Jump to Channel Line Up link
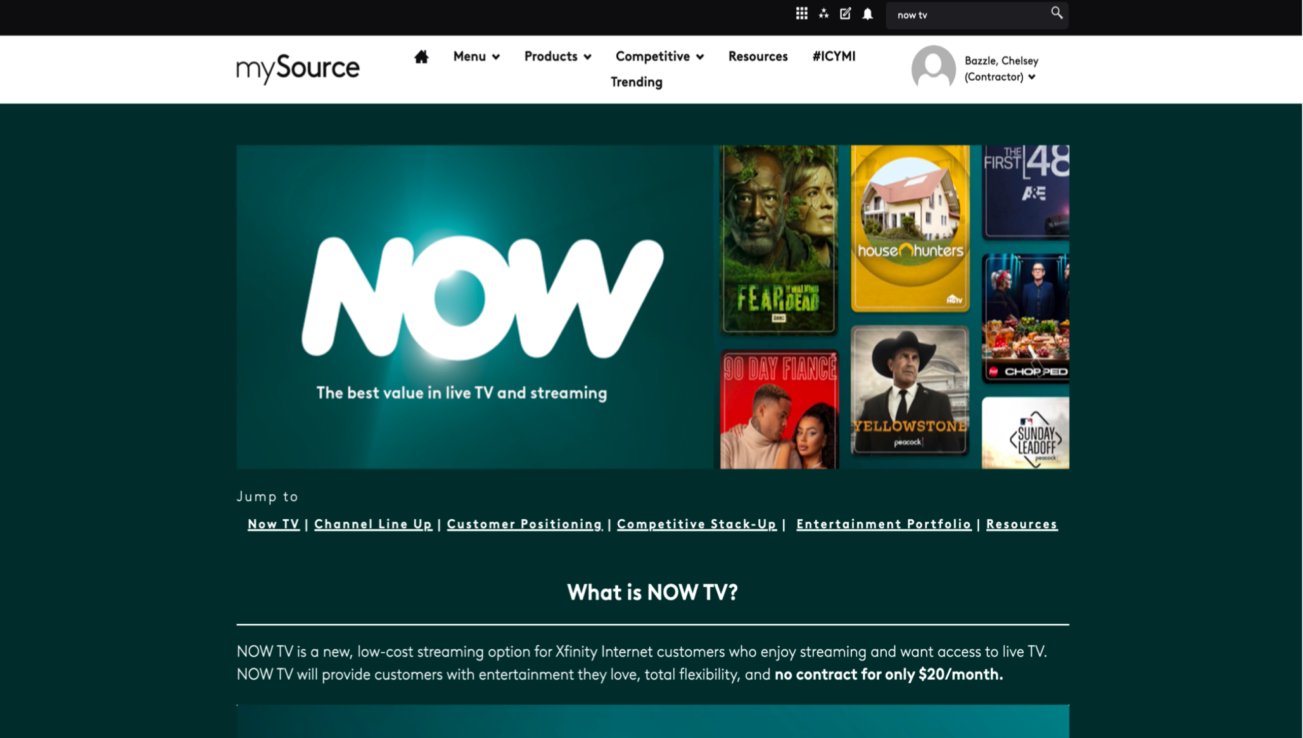Image resolution: width=1303 pixels, height=738 pixels. point(373,524)
